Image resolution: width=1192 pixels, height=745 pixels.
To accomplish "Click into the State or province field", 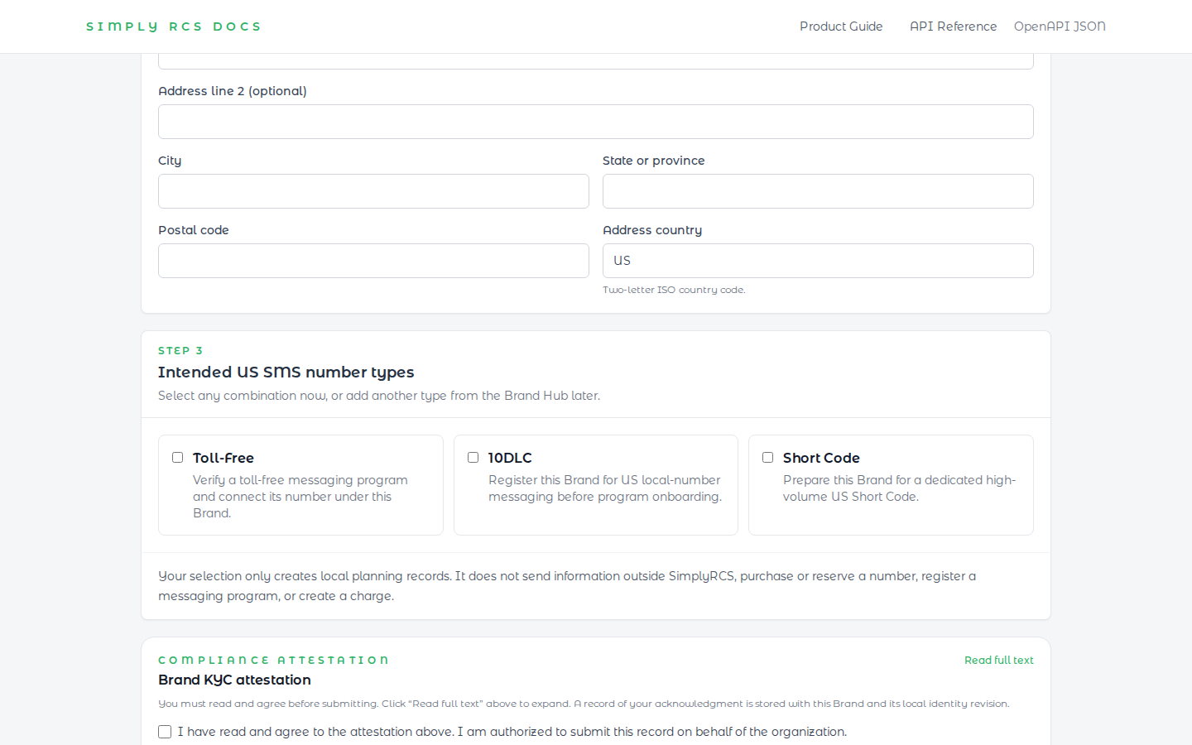I will click(818, 191).
